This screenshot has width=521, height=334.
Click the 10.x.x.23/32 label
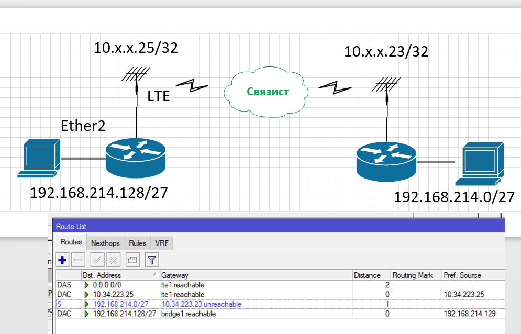(386, 51)
